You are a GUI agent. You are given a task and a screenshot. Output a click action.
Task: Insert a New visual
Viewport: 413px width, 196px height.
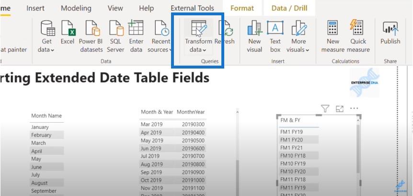tap(255, 36)
